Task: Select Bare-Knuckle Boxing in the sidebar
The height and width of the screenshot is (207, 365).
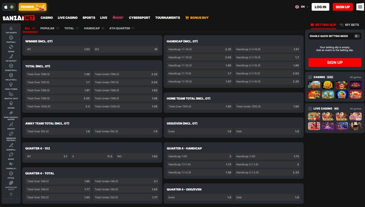Action: pos(11,115)
